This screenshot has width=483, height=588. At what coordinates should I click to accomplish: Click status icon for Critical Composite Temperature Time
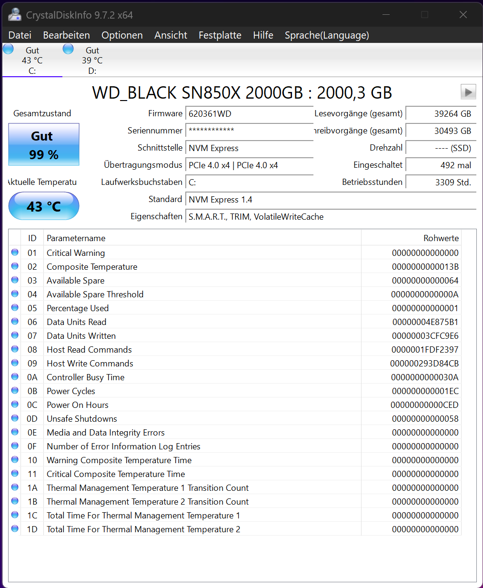pyautogui.click(x=15, y=473)
